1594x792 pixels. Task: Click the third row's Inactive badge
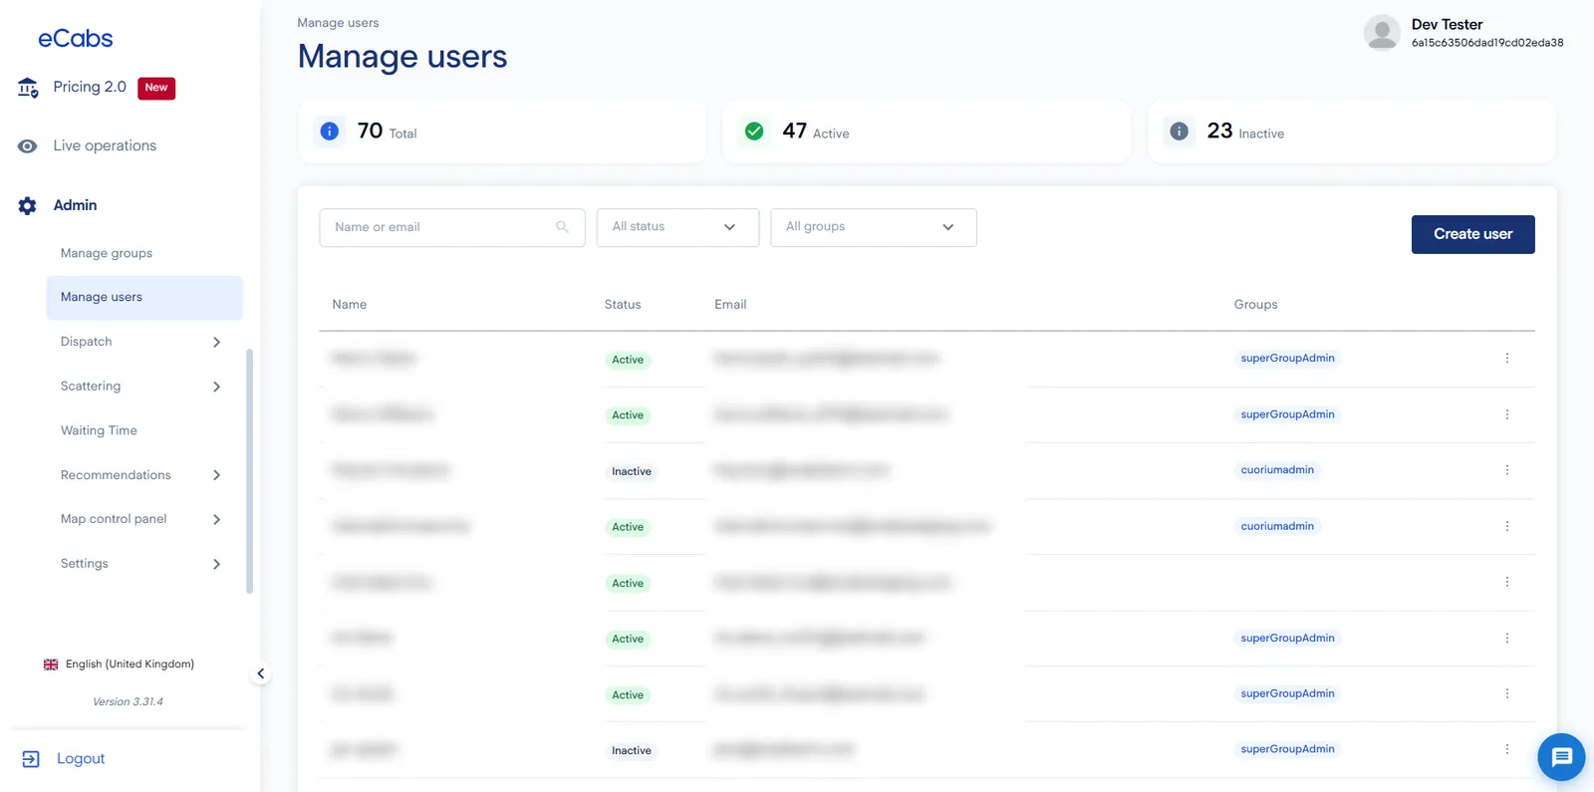[632, 471]
